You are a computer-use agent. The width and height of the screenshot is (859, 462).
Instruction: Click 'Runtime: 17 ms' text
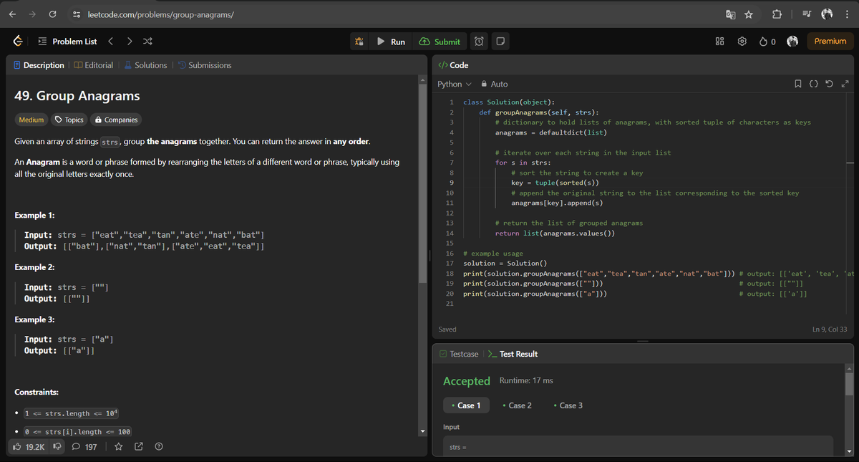point(525,380)
